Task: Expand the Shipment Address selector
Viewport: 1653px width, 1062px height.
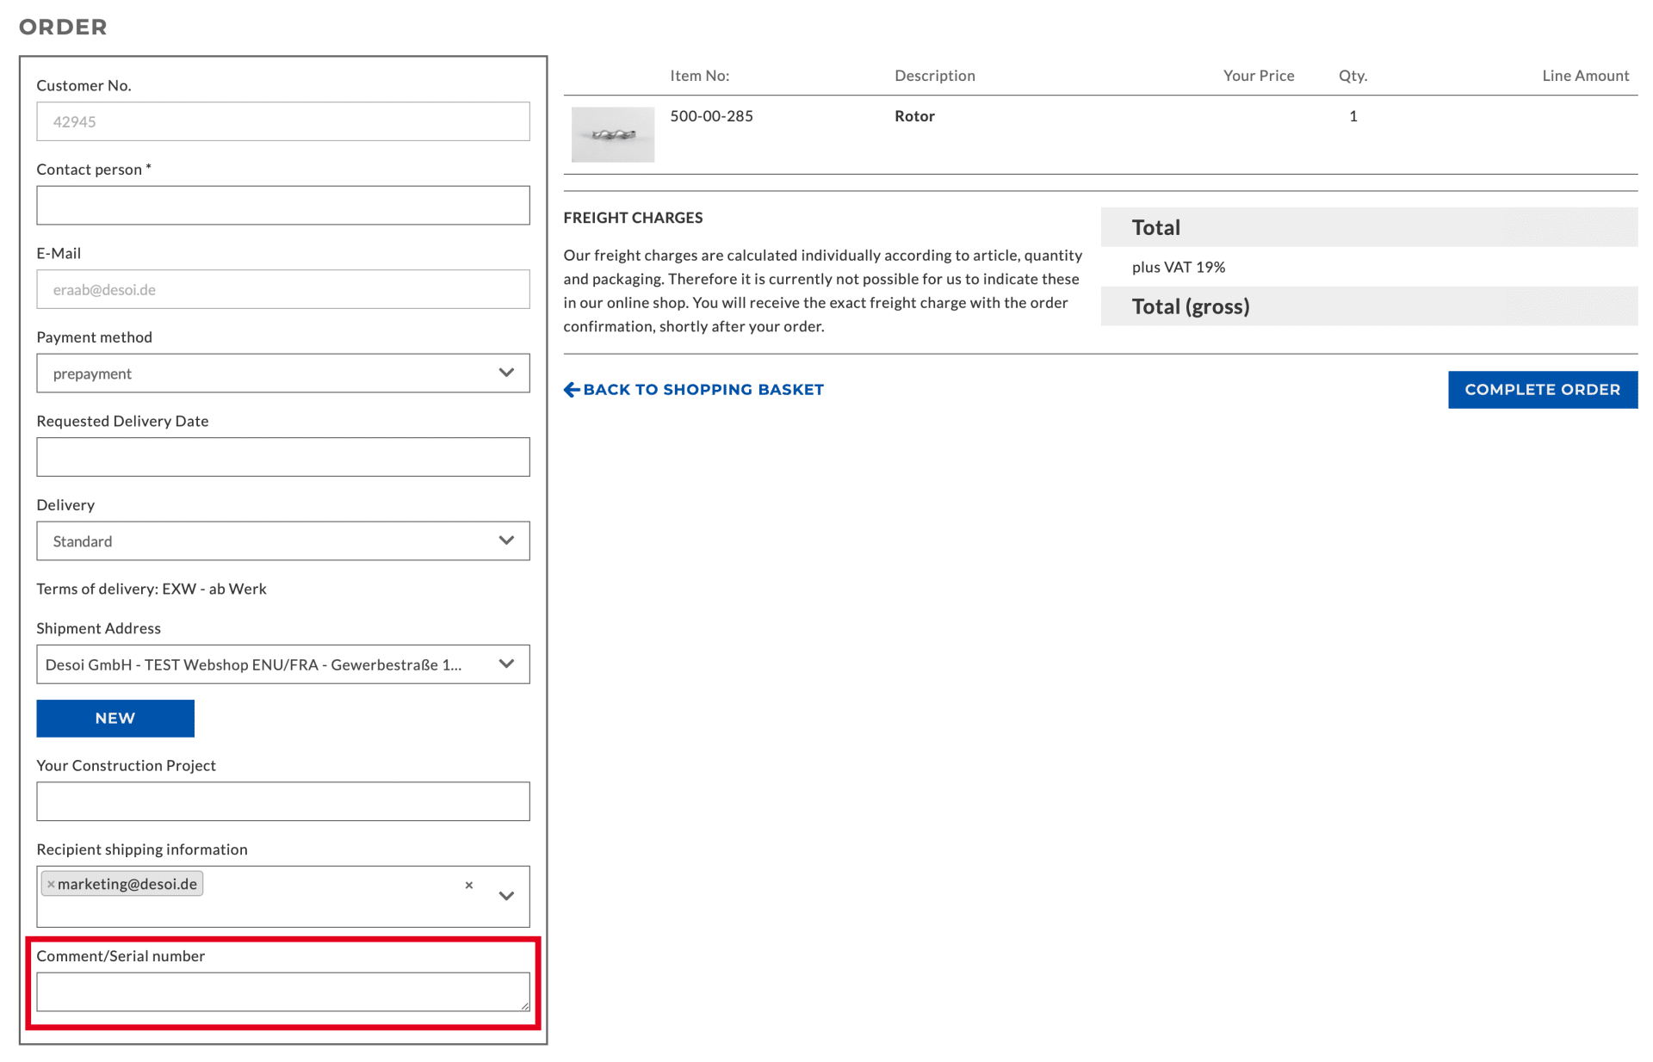Action: tap(282, 664)
